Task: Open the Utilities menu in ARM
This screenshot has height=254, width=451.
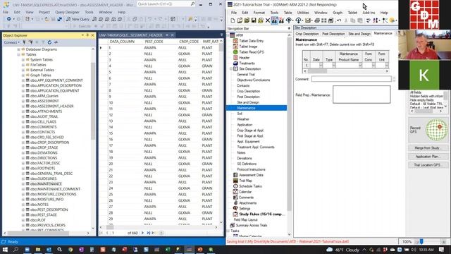Action: click(x=303, y=13)
